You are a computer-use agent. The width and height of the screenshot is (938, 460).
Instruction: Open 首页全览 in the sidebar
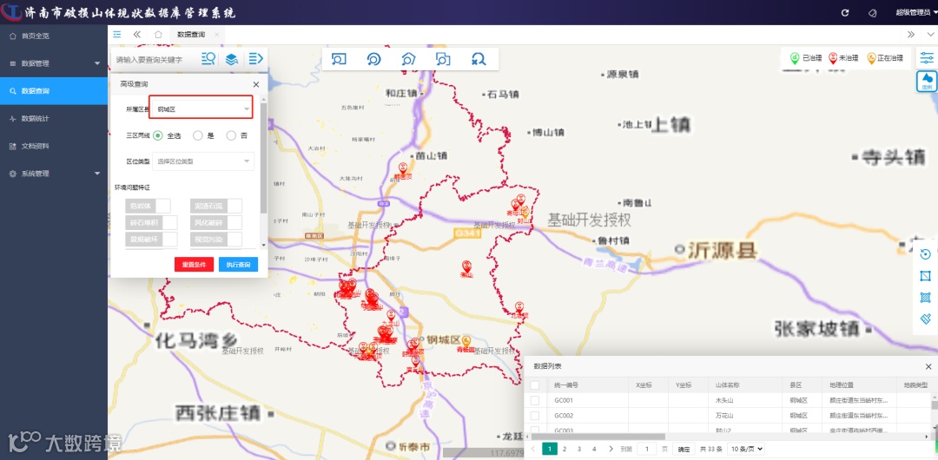[54, 36]
